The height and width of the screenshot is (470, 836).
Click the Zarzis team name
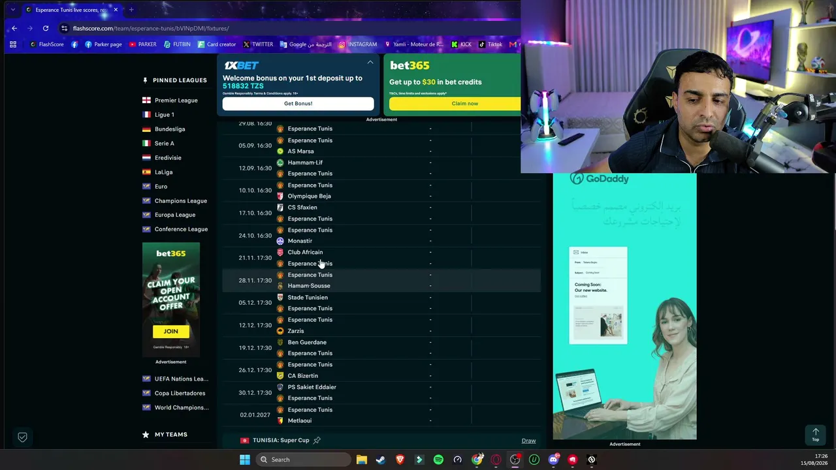[x=296, y=331]
